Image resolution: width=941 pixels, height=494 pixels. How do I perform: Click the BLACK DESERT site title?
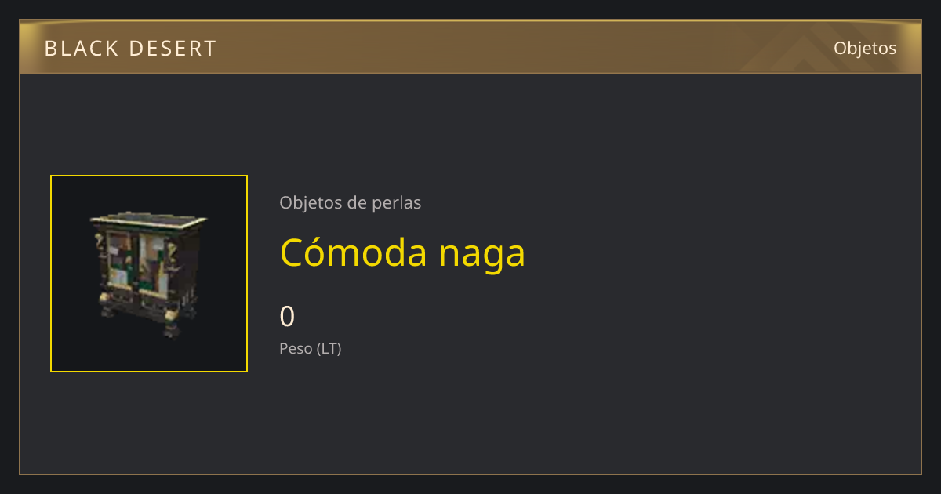(x=130, y=49)
